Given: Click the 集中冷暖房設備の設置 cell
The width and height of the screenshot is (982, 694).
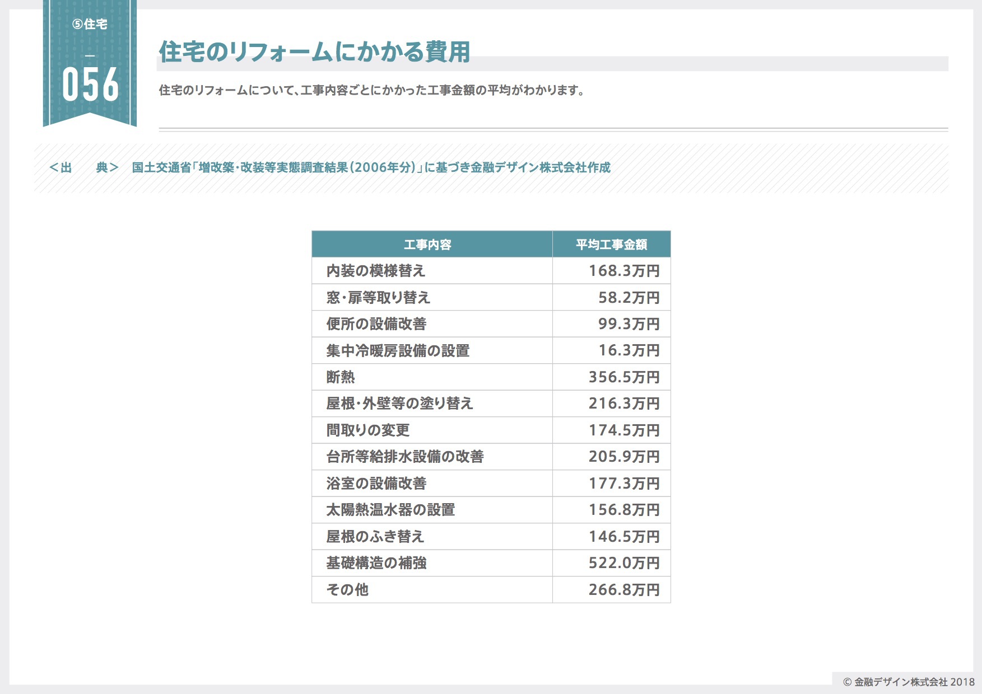Looking at the screenshot, I should pyautogui.click(x=398, y=351).
